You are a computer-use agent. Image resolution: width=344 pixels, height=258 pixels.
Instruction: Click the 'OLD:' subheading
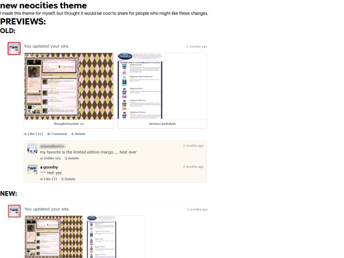[x=8, y=31]
